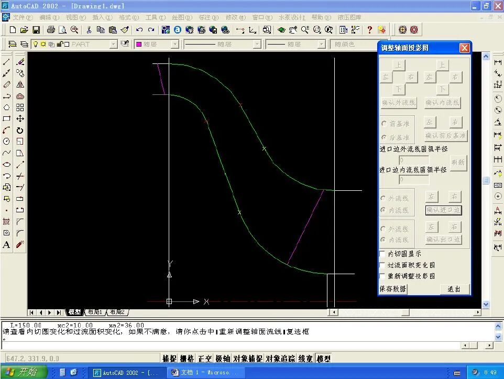Select the Line drawing tool
The height and width of the screenshot is (379, 504).
6,62
